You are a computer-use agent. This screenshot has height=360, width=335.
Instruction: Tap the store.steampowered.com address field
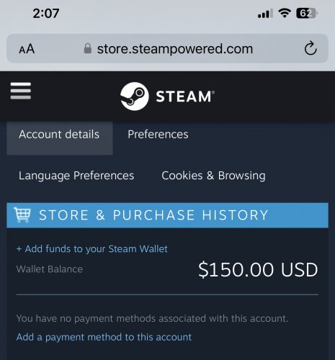pyautogui.click(x=167, y=48)
